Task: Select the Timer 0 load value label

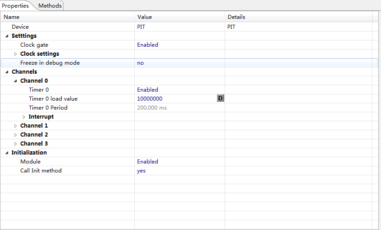Action: 53,99
